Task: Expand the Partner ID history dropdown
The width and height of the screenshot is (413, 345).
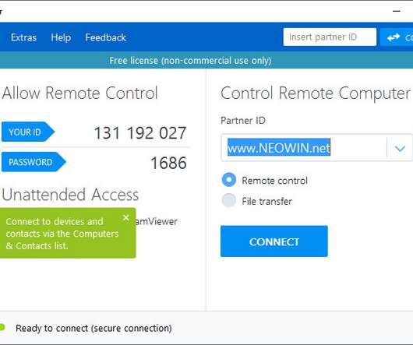Action: pyautogui.click(x=400, y=149)
